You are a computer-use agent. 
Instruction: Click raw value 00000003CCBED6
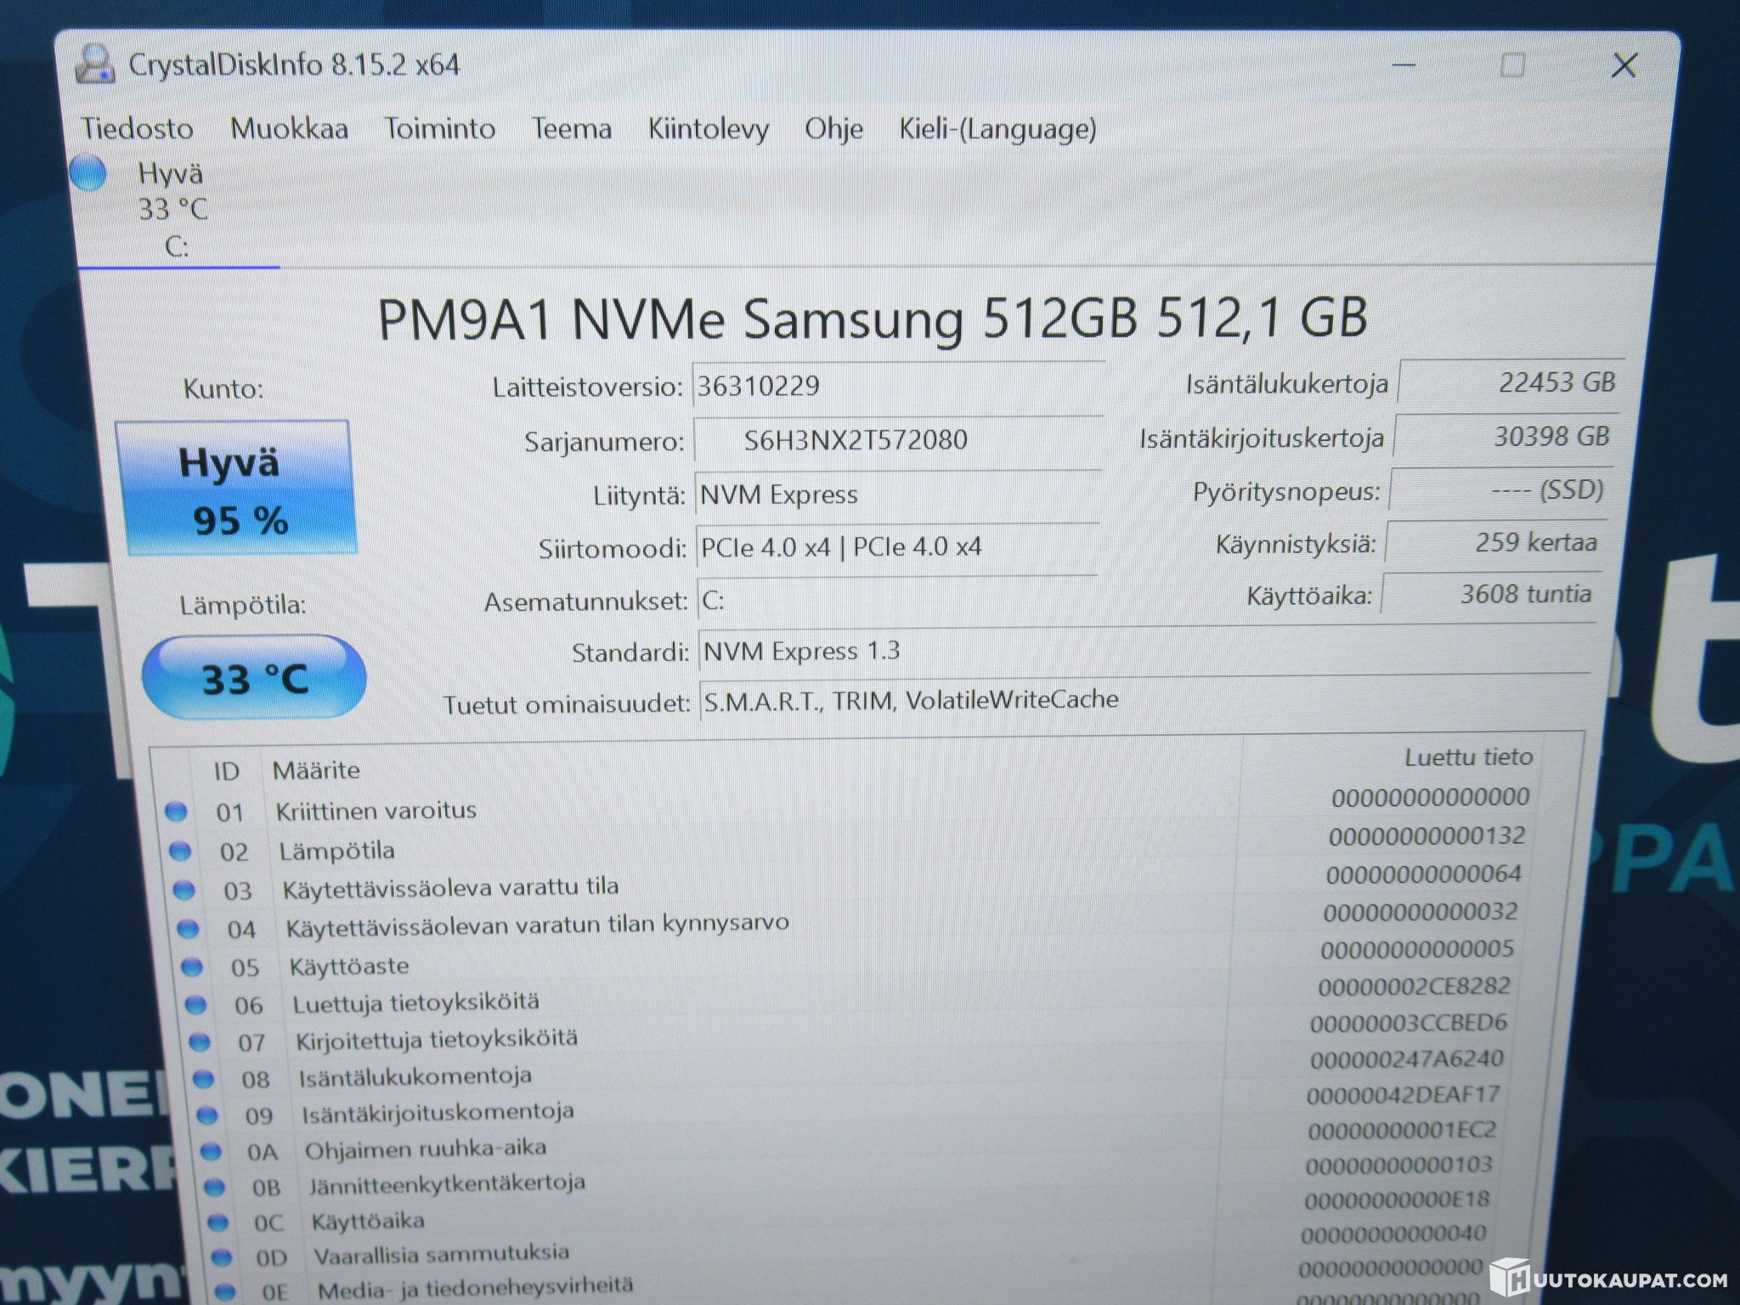click(1409, 1023)
